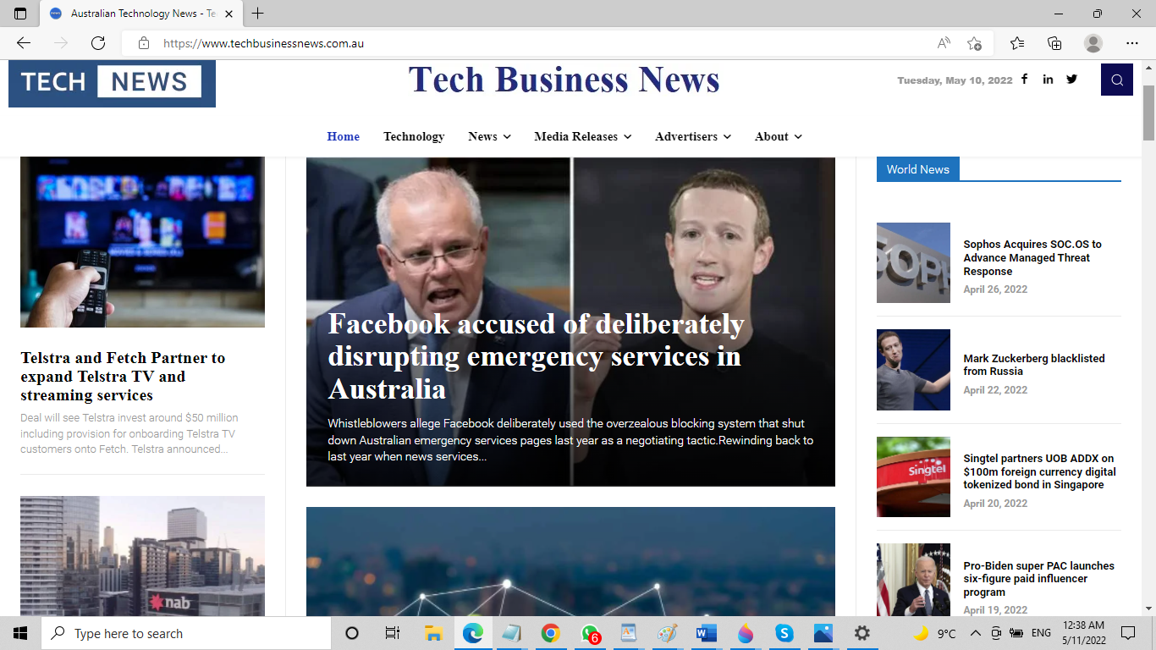Open a new browser tab
Viewport: 1156px width, 650px height.
tap(258, 14)
